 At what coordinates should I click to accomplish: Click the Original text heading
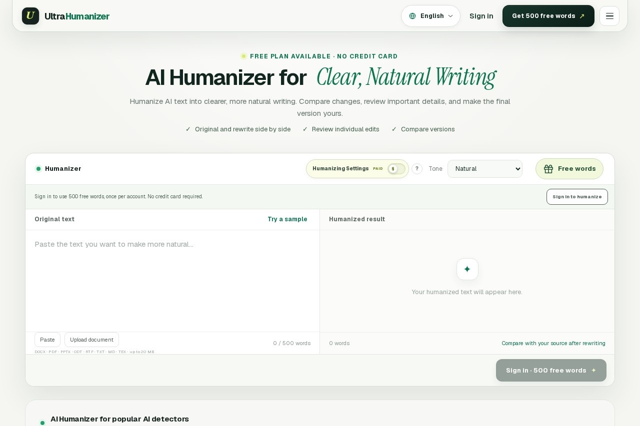(54, 219)
